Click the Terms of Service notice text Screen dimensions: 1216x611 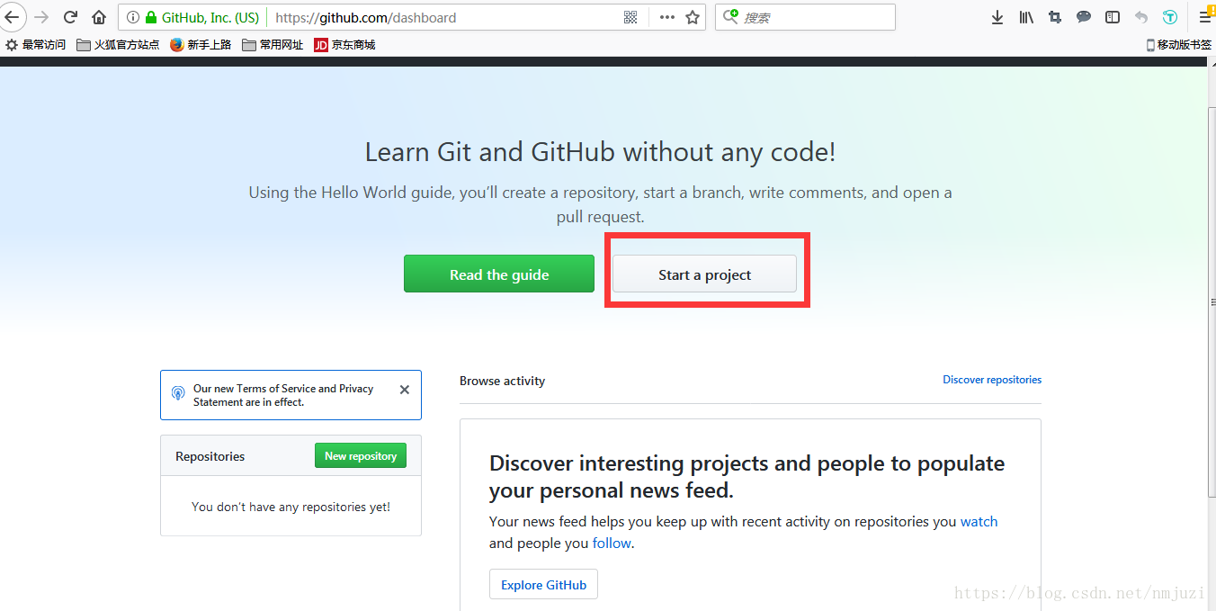pyautogui.click(x=283, y=395)
